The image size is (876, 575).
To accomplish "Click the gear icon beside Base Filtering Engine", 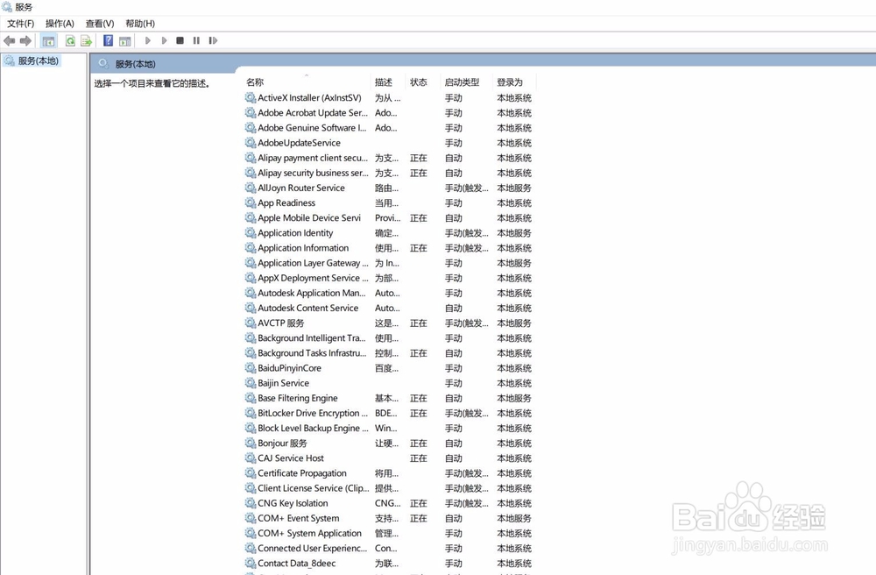I will click(x=251, y=398).
